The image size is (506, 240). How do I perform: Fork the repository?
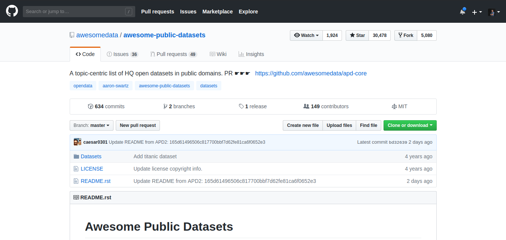click(406, 35)
